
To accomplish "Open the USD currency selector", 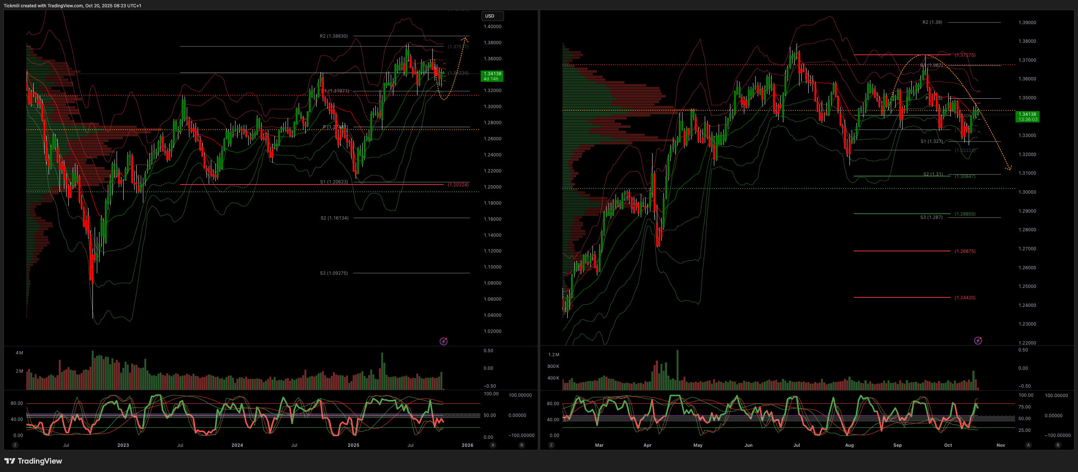I will (492, 16).
